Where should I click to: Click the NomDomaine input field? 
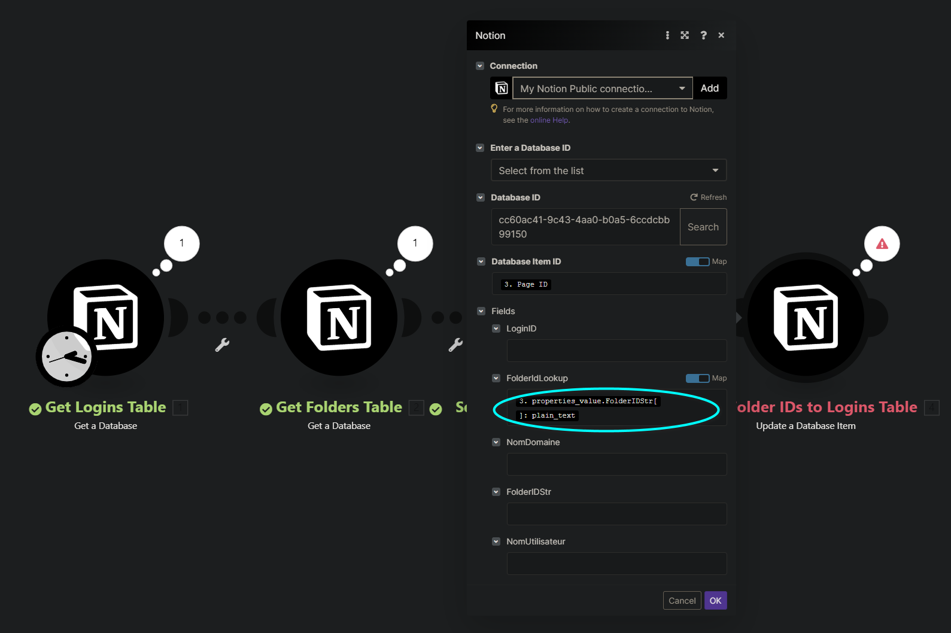click(616, 464)
